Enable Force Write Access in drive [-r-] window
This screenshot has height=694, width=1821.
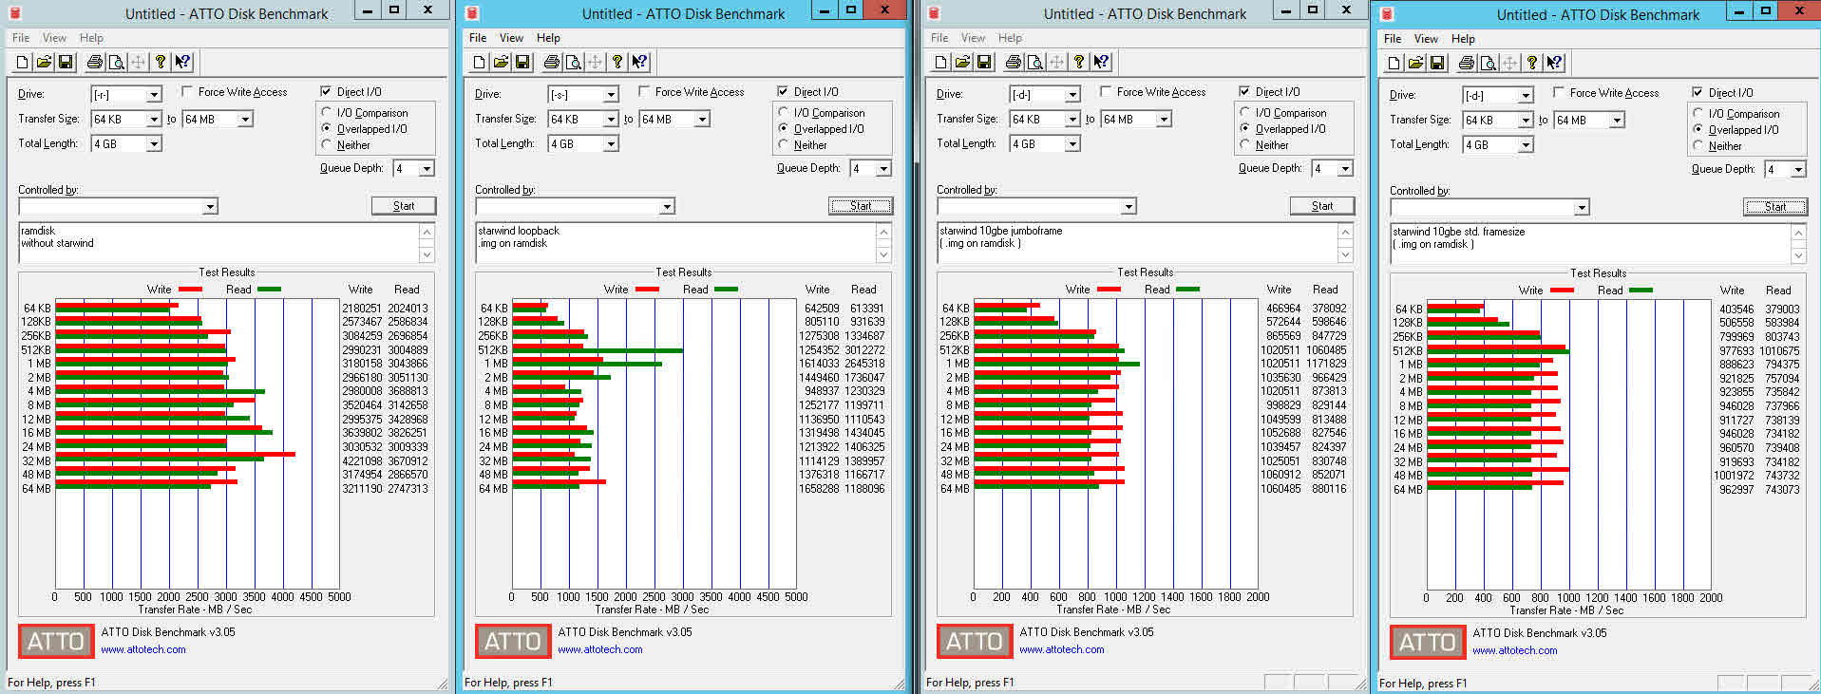(x=187, y=91)
